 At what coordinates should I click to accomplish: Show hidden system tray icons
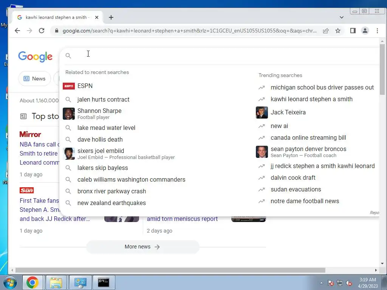point(321,283)
